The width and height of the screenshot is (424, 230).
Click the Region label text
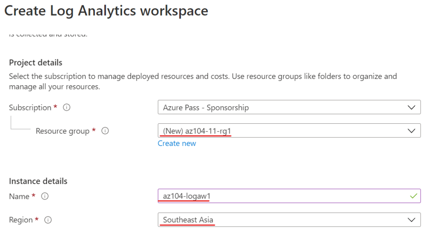tap(21, 220)
